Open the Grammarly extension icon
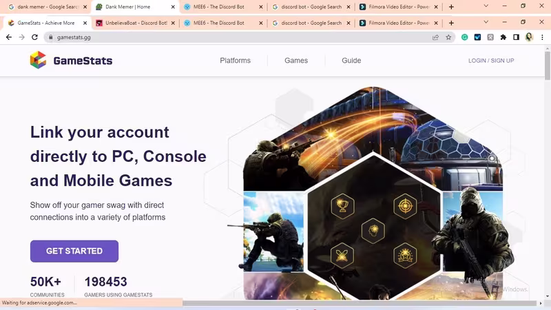Screen dimensions: 551x310 click(464, 37)
